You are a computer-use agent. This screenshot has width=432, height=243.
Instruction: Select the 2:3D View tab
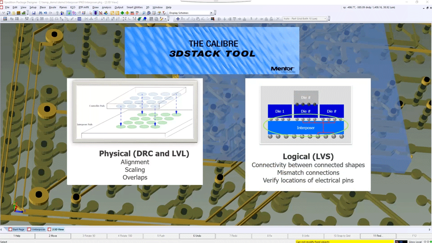tap(56, 229)
